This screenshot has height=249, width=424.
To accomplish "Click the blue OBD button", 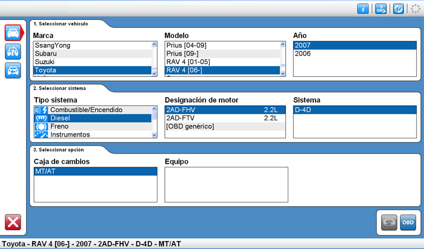I will [x=408, y=222].
